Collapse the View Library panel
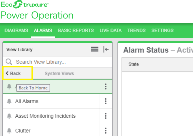This screenshot has height=136, width=193. point(106,49)
